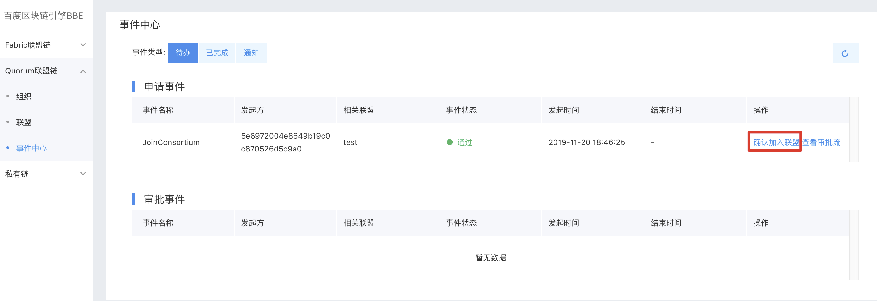Expand the Fabric联盟链 menu chevron
Screen dimensions: 877x301
click(x=83, y=45)
